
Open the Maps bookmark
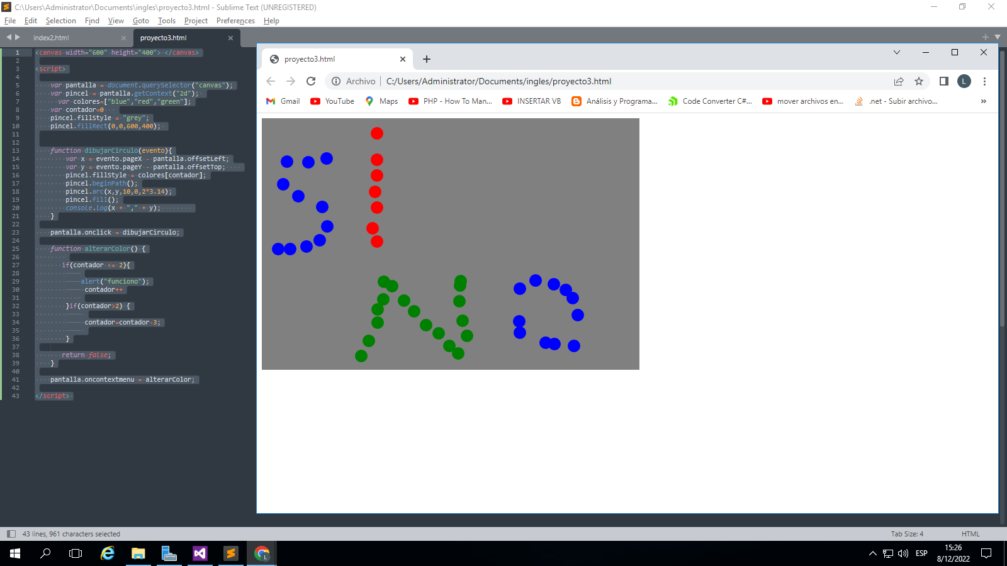[x=381, y=101]
